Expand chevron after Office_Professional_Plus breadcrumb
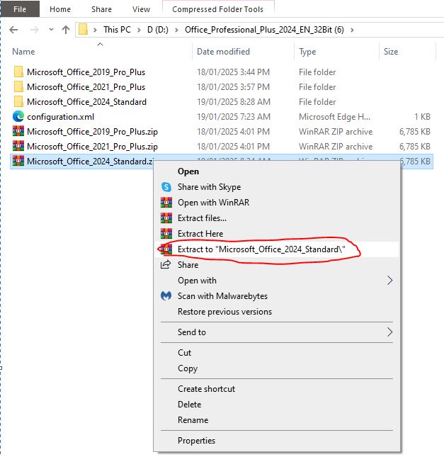 pyautogui.click(x=352, y=30)
